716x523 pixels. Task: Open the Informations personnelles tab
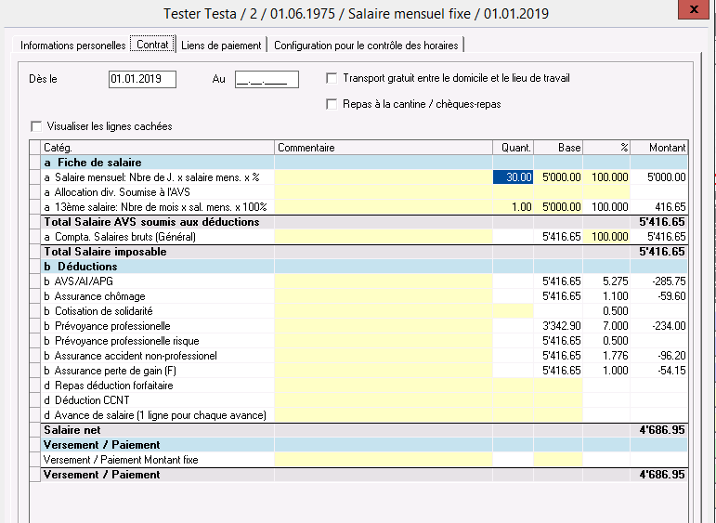pos(72,46)
